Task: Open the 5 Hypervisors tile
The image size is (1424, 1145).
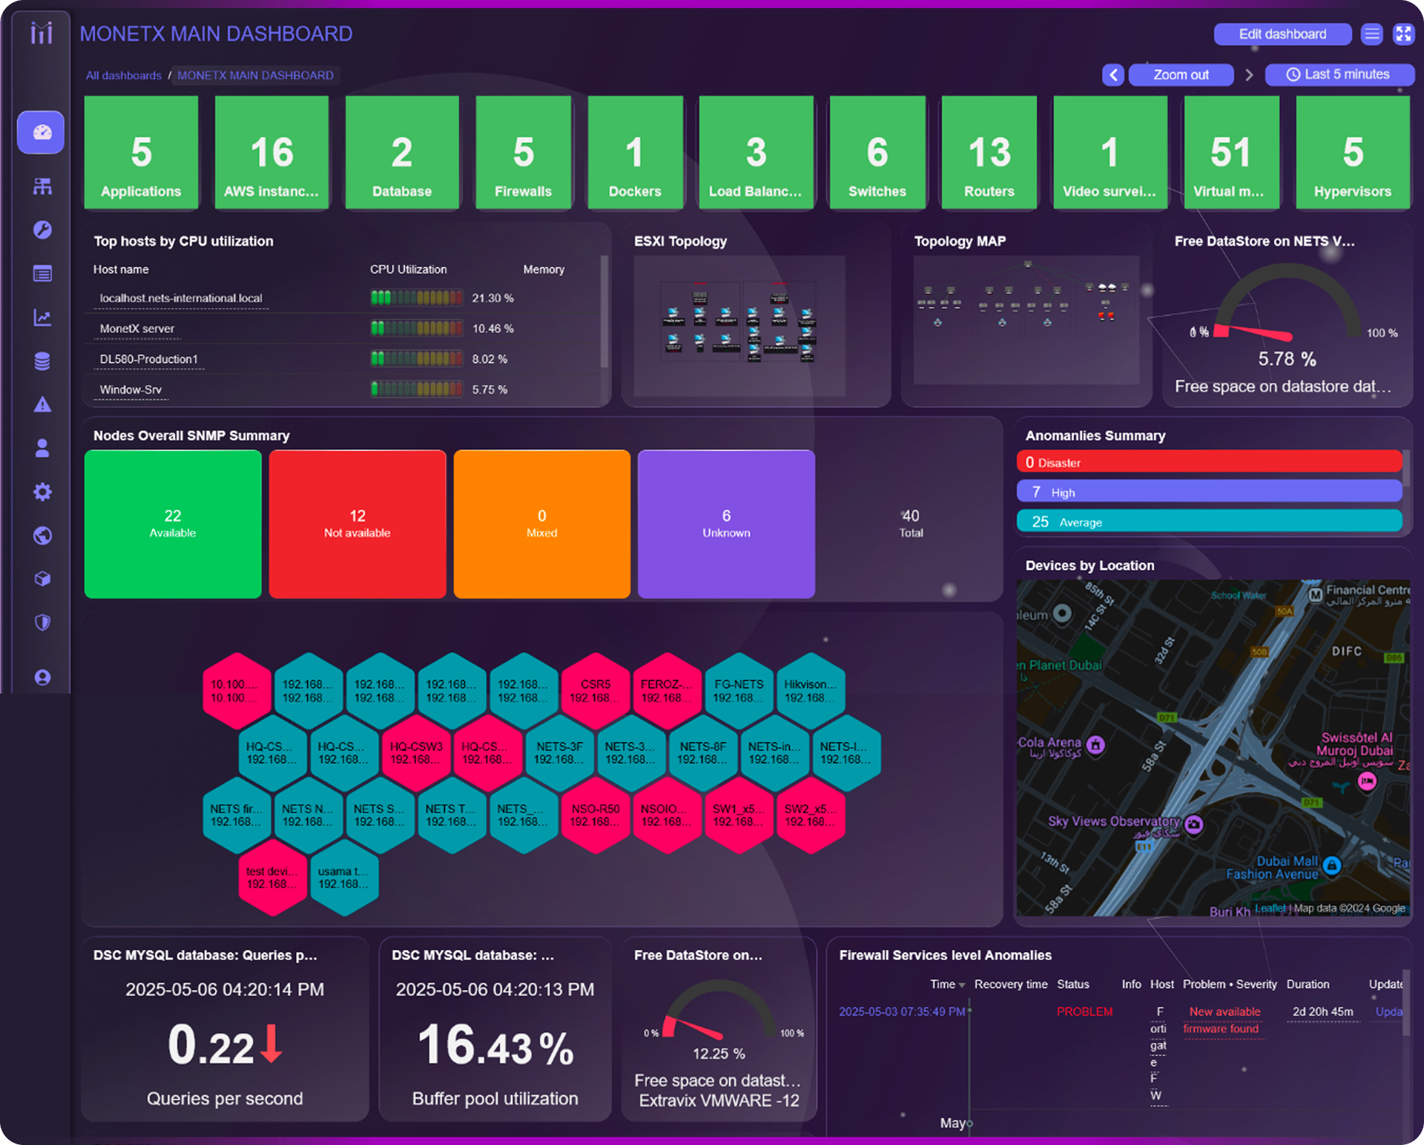Action: (1353, 152)
